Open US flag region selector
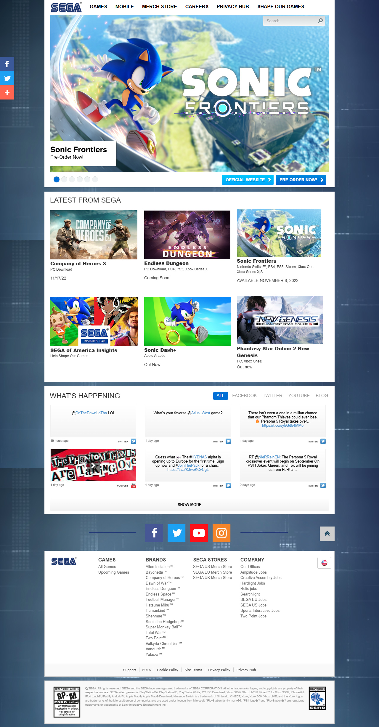Screen dimensions: 379x727 (324, 563)
